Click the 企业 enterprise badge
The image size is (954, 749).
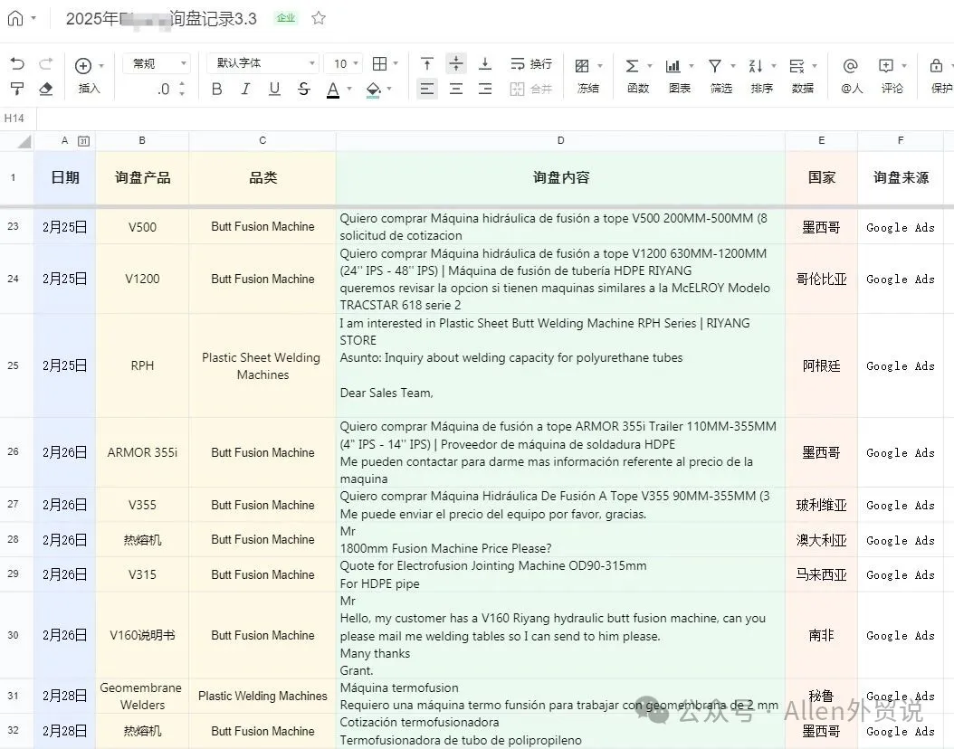(285, 18)
